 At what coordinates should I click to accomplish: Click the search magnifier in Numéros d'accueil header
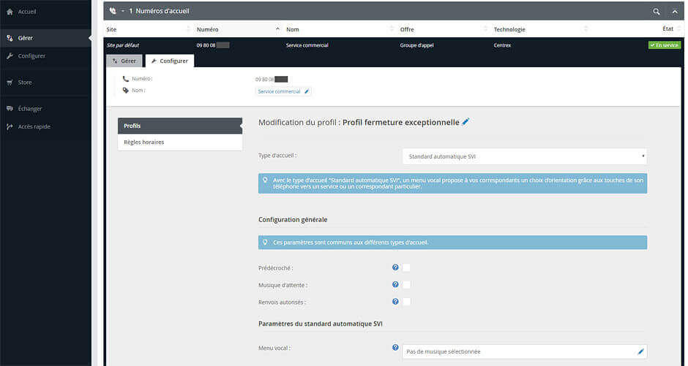[656, 12]
